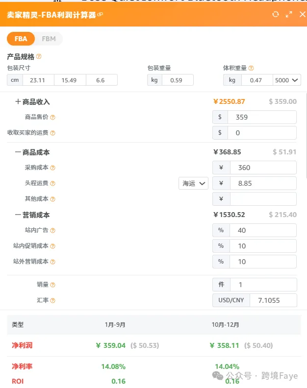Open the help tip for 商品售价
This screenshot has width=307, height=388.
coord(52,118)
